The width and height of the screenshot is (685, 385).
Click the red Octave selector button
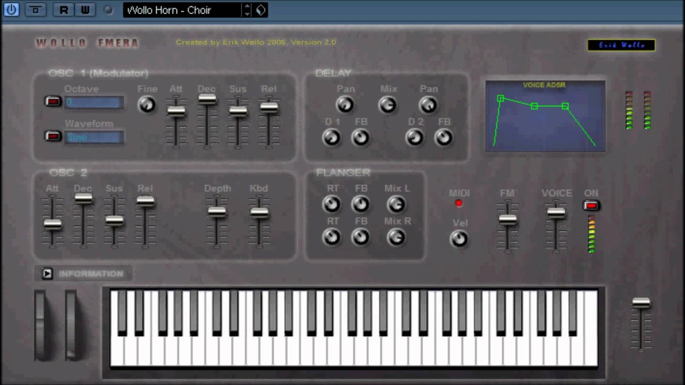[53, 102]
